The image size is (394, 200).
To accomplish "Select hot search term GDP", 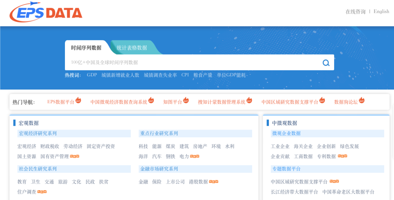I will tap(92, 75).
